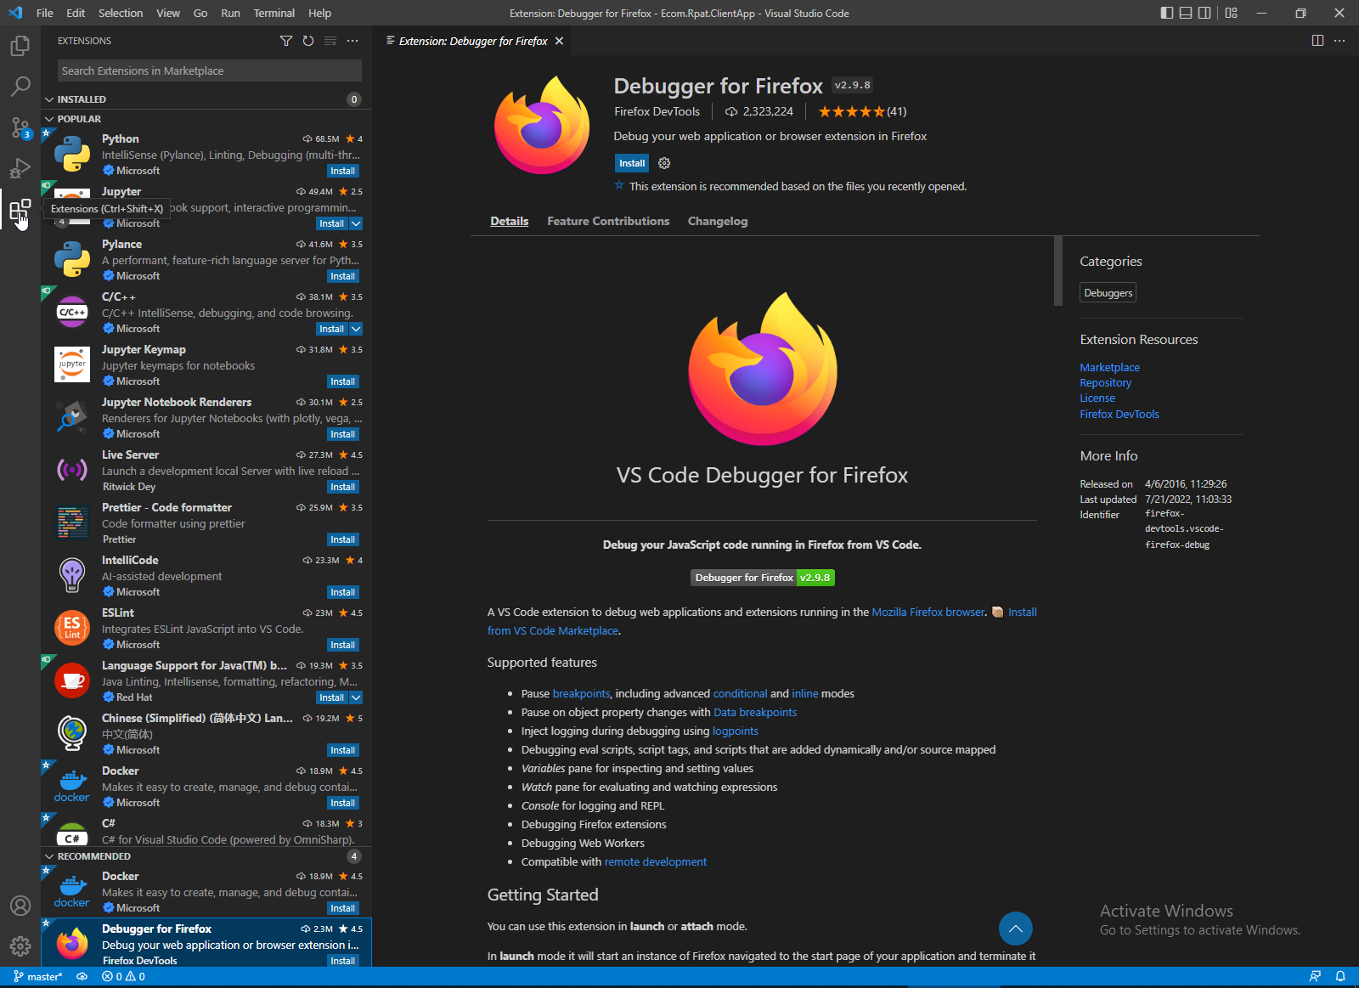Screen dimensions: 1359x988
Task: Open editor more actions ellipsis
Action: pos(1339,41)
